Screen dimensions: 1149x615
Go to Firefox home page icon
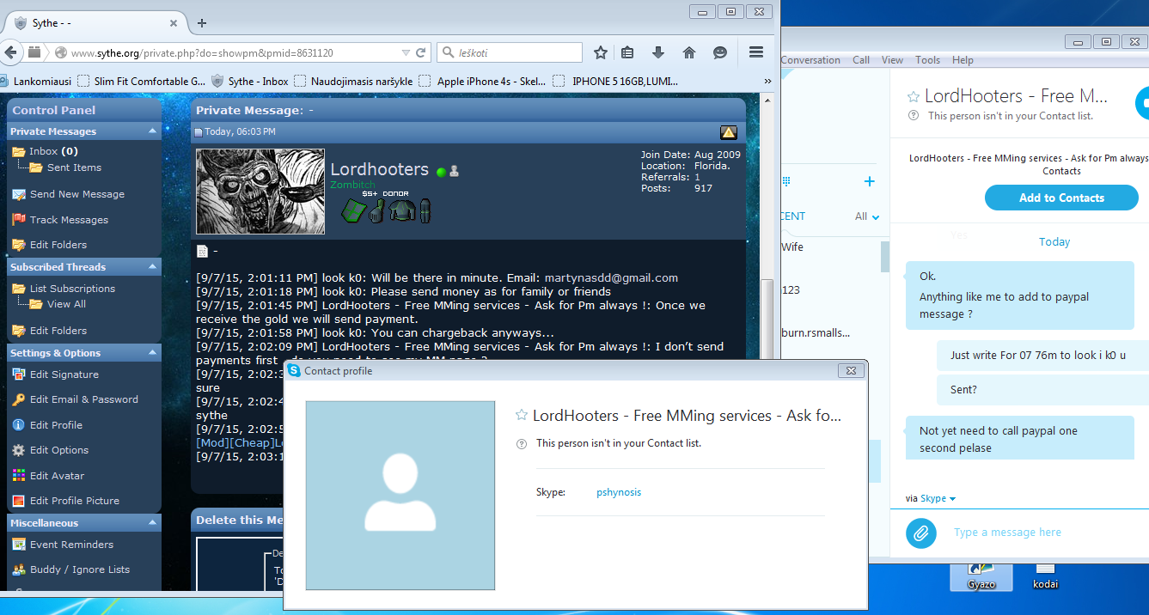(689, 52)
